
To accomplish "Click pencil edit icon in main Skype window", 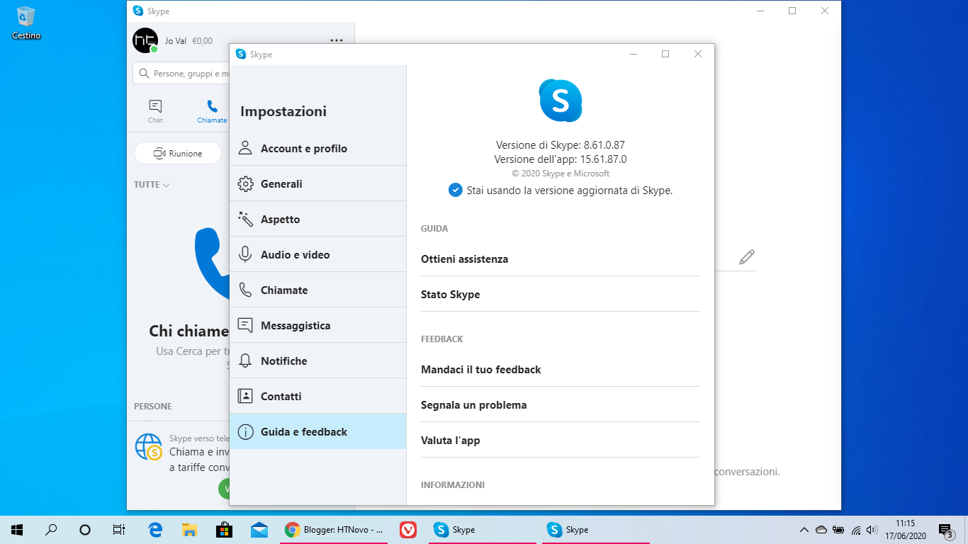I will point(747,257).
